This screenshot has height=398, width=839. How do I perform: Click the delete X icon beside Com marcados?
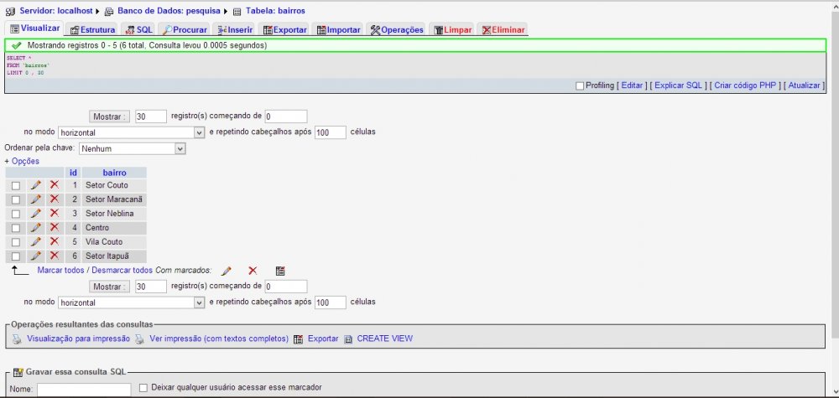coord(252,271)
